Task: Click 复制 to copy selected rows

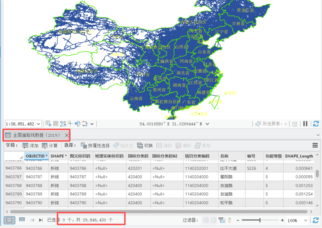Action: coord(203,146)
